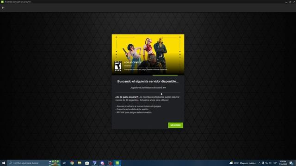Click the red circular app icon in taskbar
Screen dimensions: 296x166
[110, 163]
